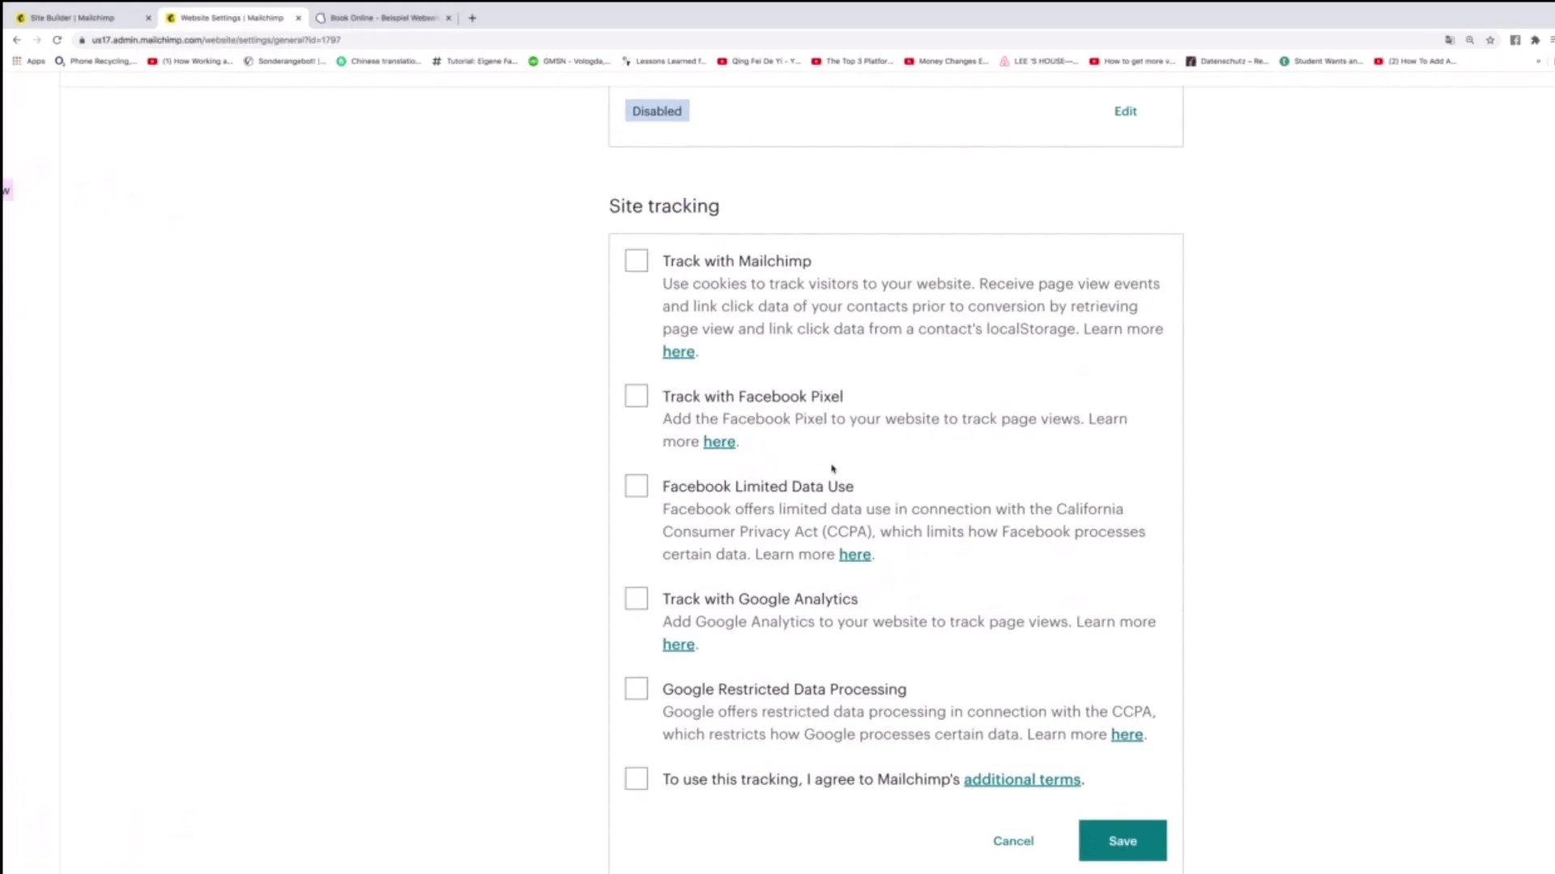This screenshot has width=1555, height=874.
Task: Open the Facebook extension icon
Action: (x=1515, y=40)
